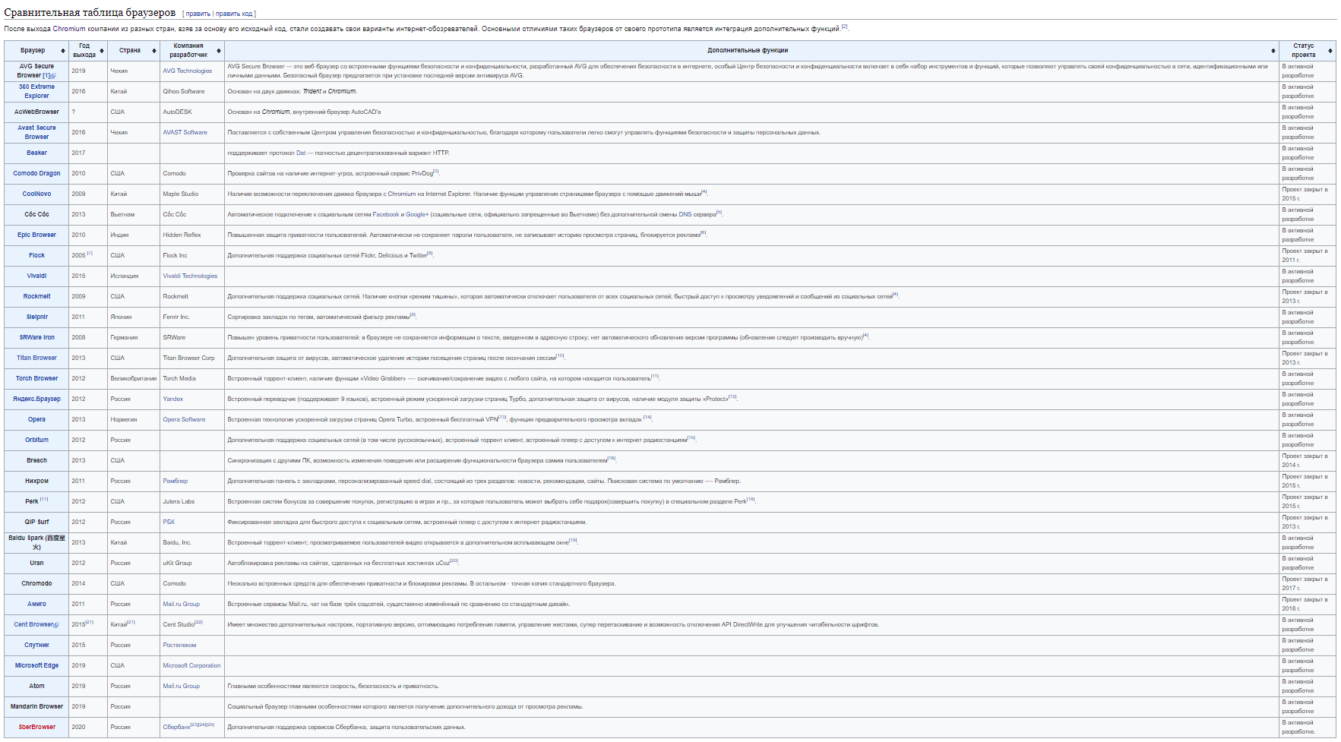Select 'Проект закрыт в 2011 г.' status cell
The image size is (1341, 742).
click(x=1308, y=255)
